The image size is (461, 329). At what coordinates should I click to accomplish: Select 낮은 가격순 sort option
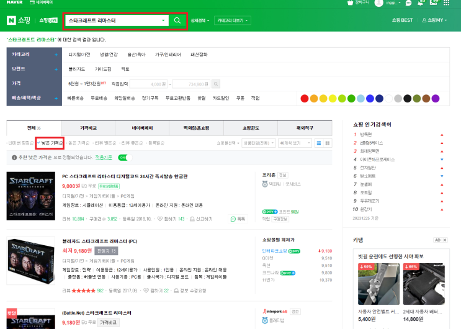pyautogui.click(x=50, y=143)
